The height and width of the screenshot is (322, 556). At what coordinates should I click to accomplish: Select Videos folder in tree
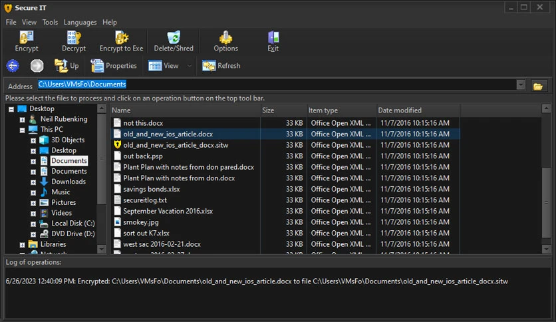pos(61,213)
